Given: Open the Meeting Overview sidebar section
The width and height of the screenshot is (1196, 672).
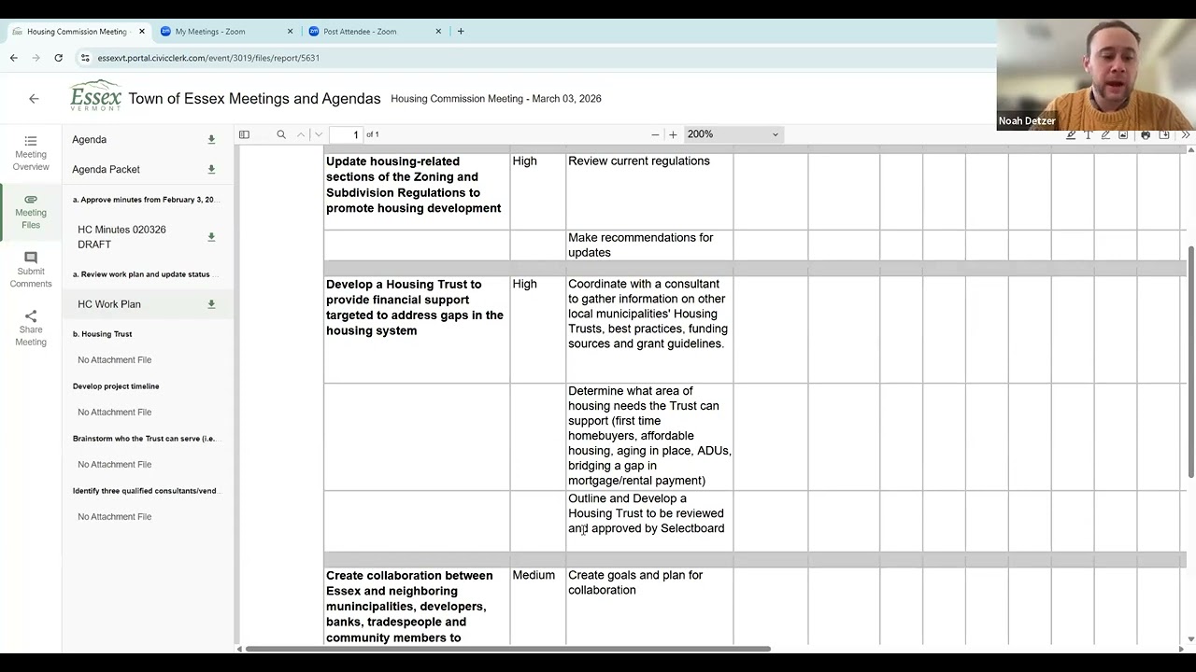Looking at the screenshot, I should coord(31,153).
